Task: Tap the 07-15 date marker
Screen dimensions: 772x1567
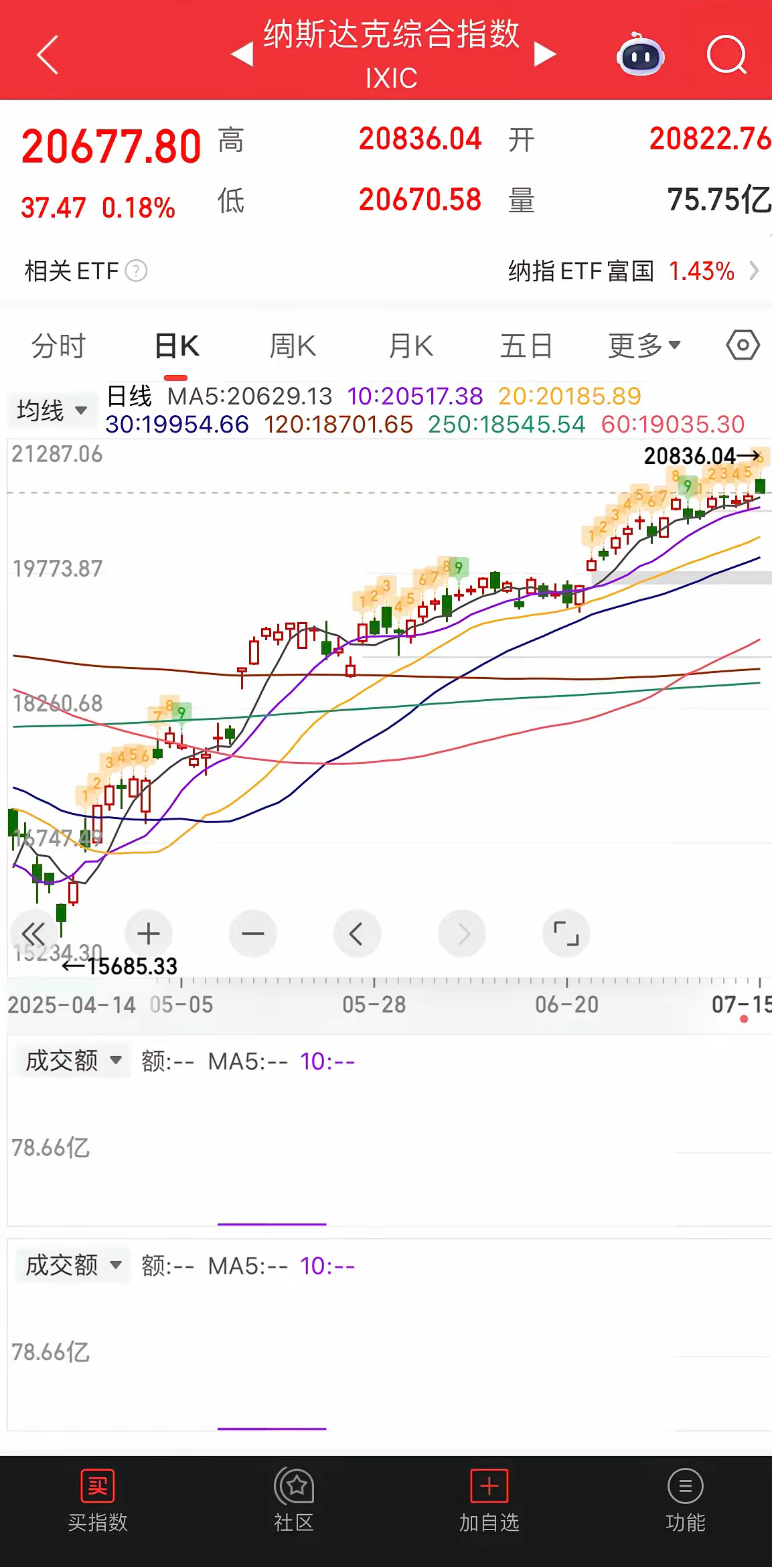Action: click(x=741, y=1004)
